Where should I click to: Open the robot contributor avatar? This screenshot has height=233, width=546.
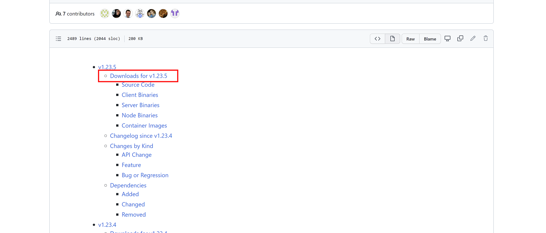click(x=140, y=14)
